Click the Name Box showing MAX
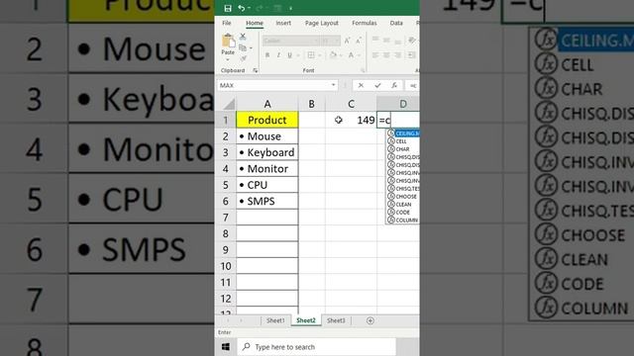Image resolution: width=634 pixels, height=356 pixels. pos(273,85)
